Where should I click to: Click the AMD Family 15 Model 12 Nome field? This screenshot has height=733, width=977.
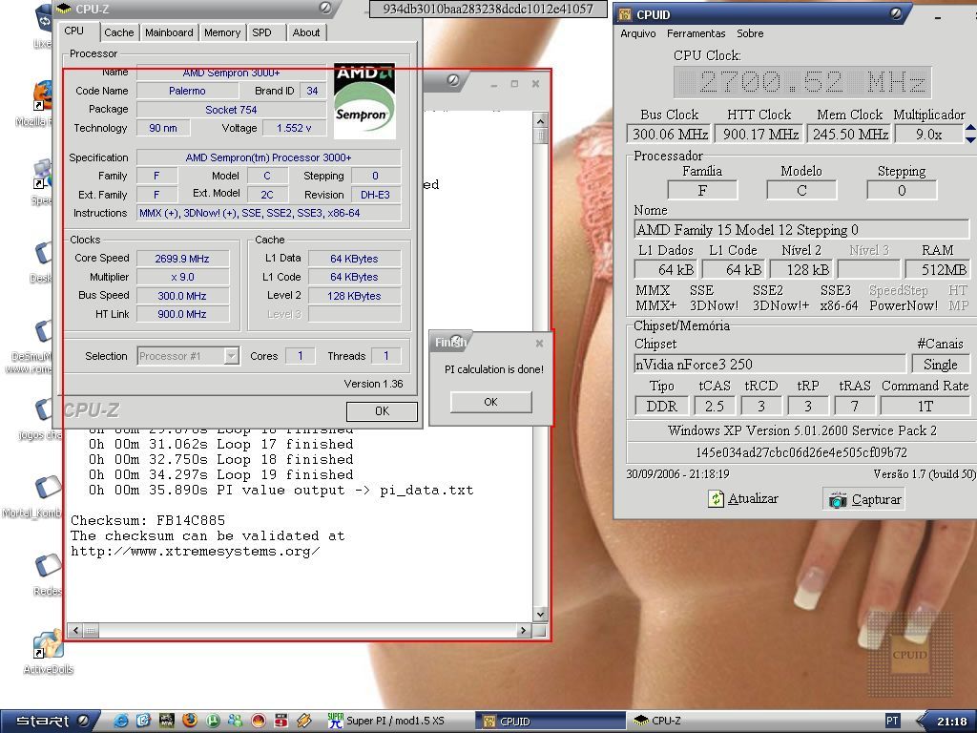[801, 229]
